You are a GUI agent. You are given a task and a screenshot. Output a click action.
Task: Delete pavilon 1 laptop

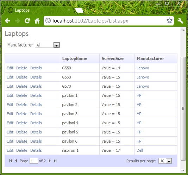(22, 95)
